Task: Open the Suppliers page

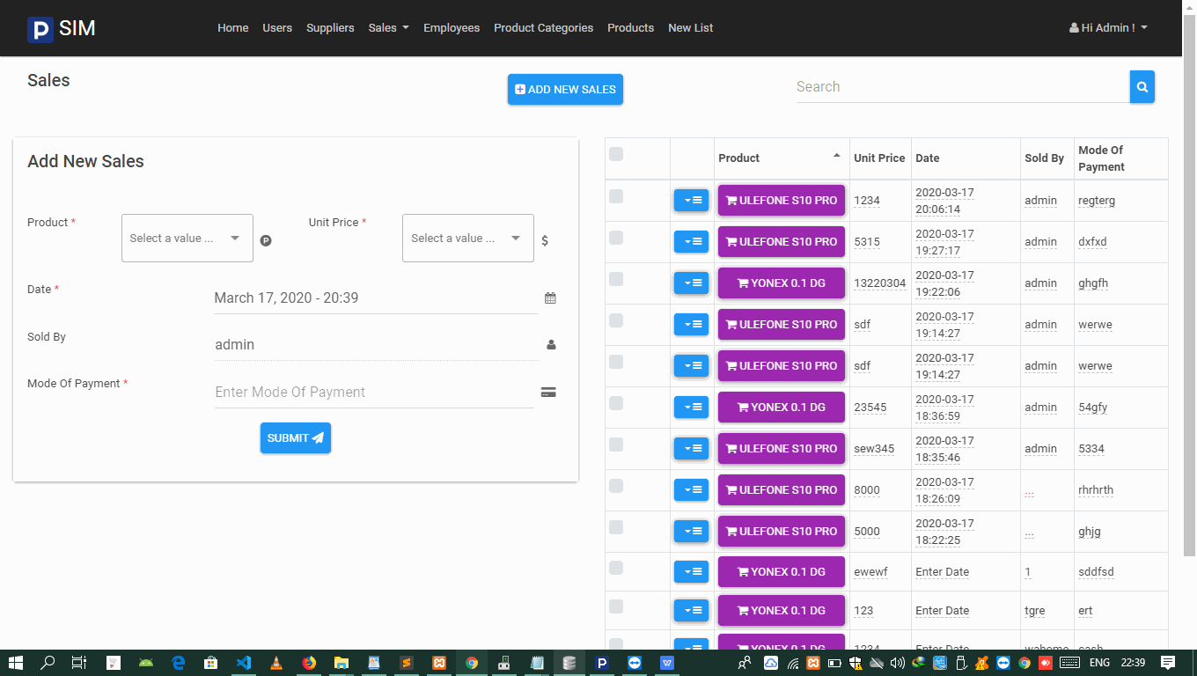Action: pos(330,28)
